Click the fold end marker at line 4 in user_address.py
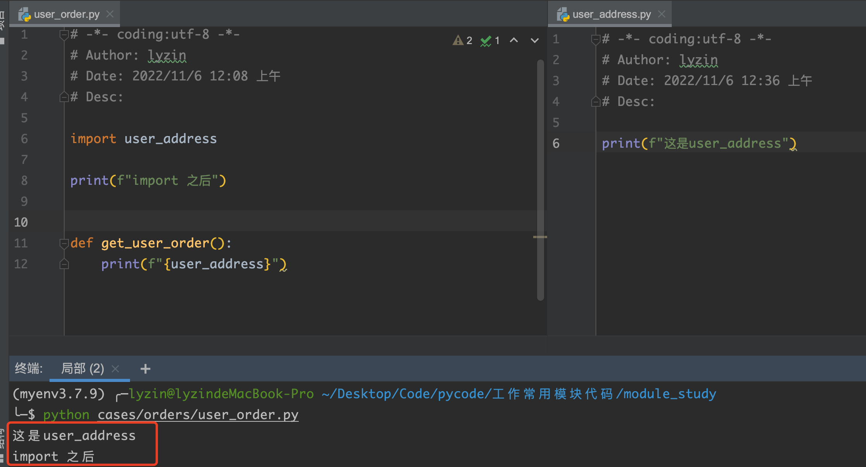Image resolution: width=866 pixels, height=467 pixels. (596, 101)
